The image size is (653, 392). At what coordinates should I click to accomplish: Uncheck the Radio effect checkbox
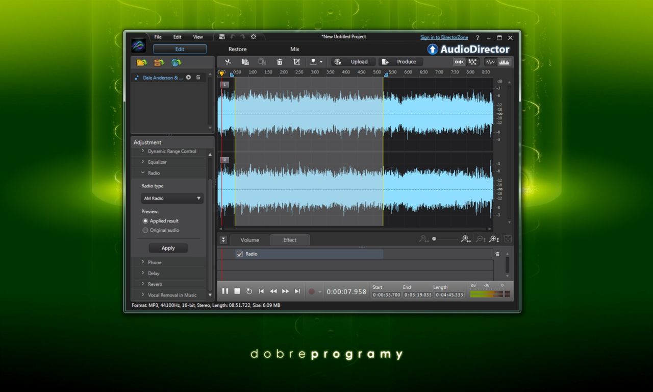[x=239, y=254]
